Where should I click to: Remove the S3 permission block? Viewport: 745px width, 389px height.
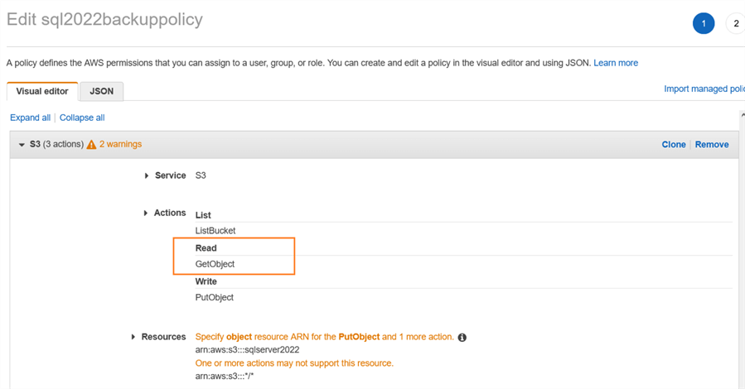coord(712,145)
